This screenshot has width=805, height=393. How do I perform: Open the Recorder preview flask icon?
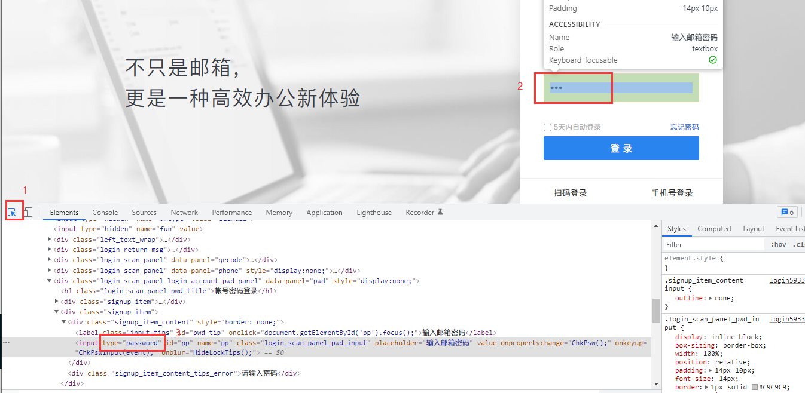click(440, 212)
